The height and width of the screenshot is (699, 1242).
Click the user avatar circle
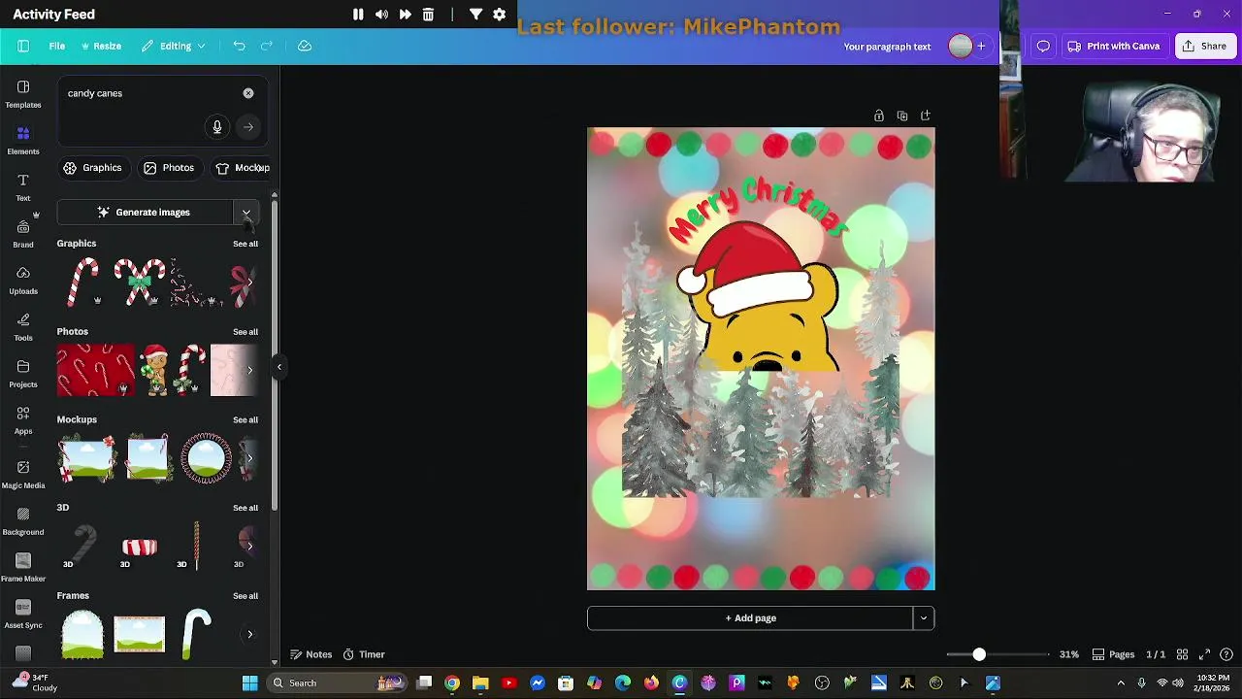coord(960,46)
